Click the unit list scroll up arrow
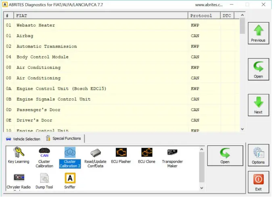 pos(243,15)
